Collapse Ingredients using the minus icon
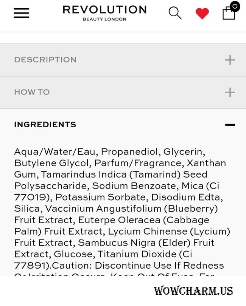246x306 pixels. [230, 125]
